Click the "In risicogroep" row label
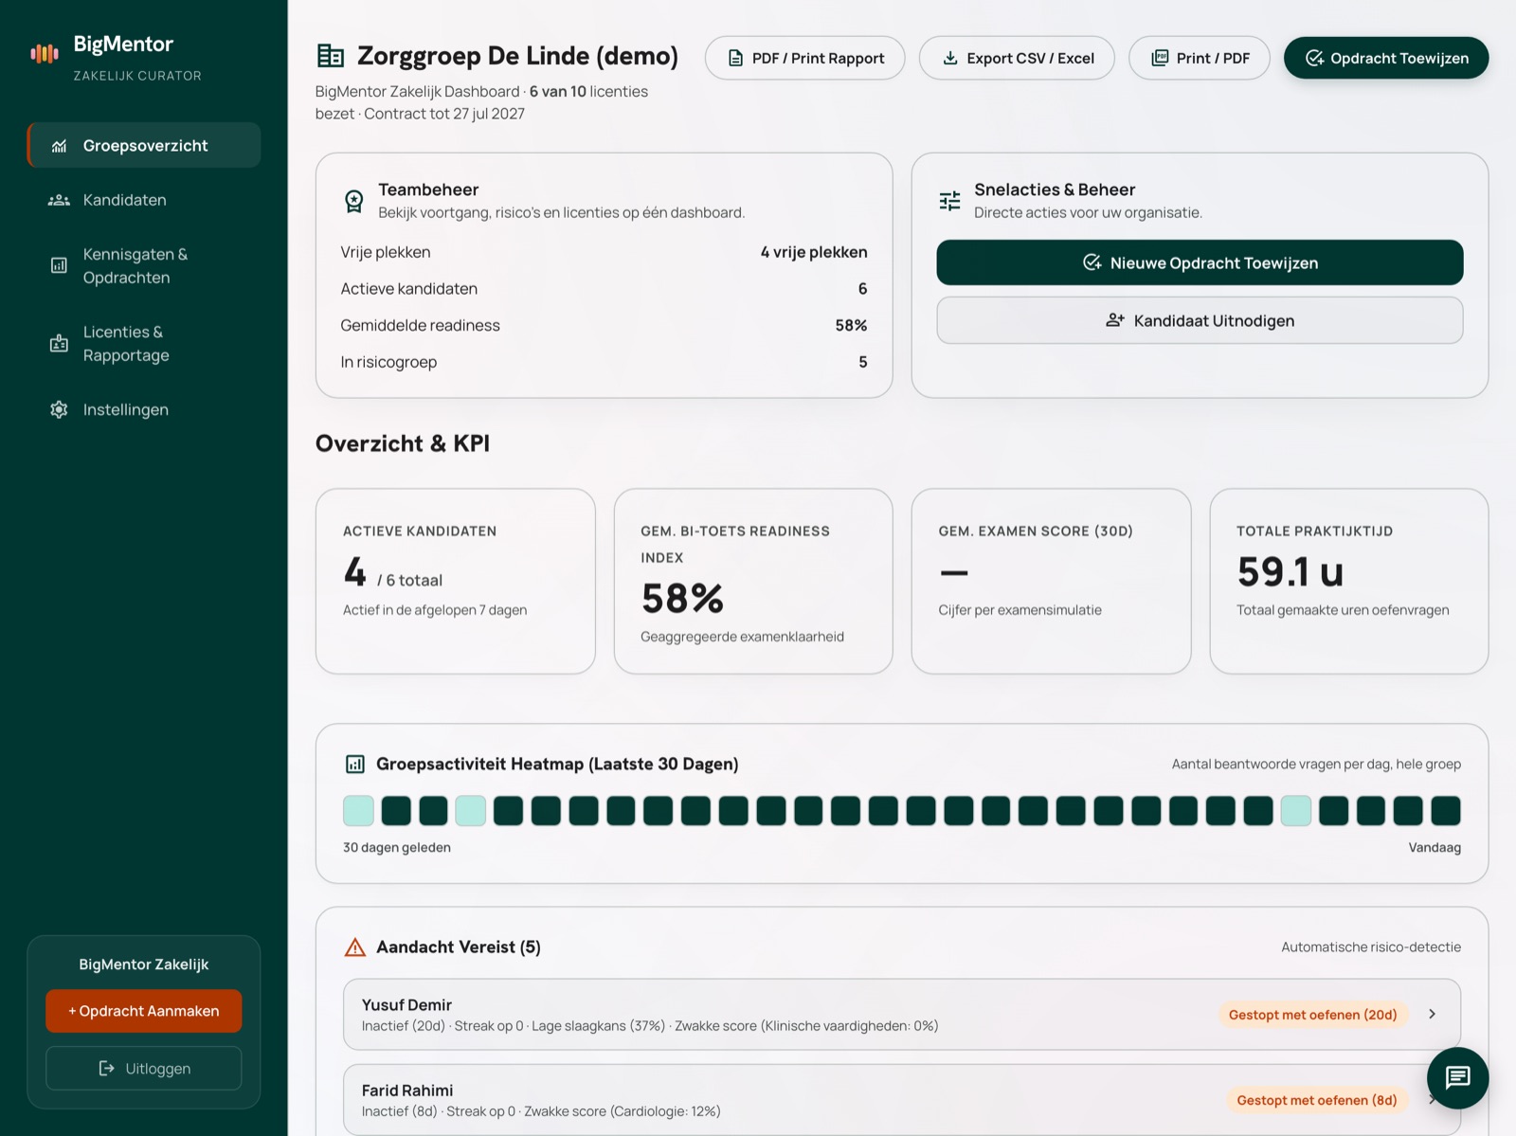 click(x=388, y=362)
